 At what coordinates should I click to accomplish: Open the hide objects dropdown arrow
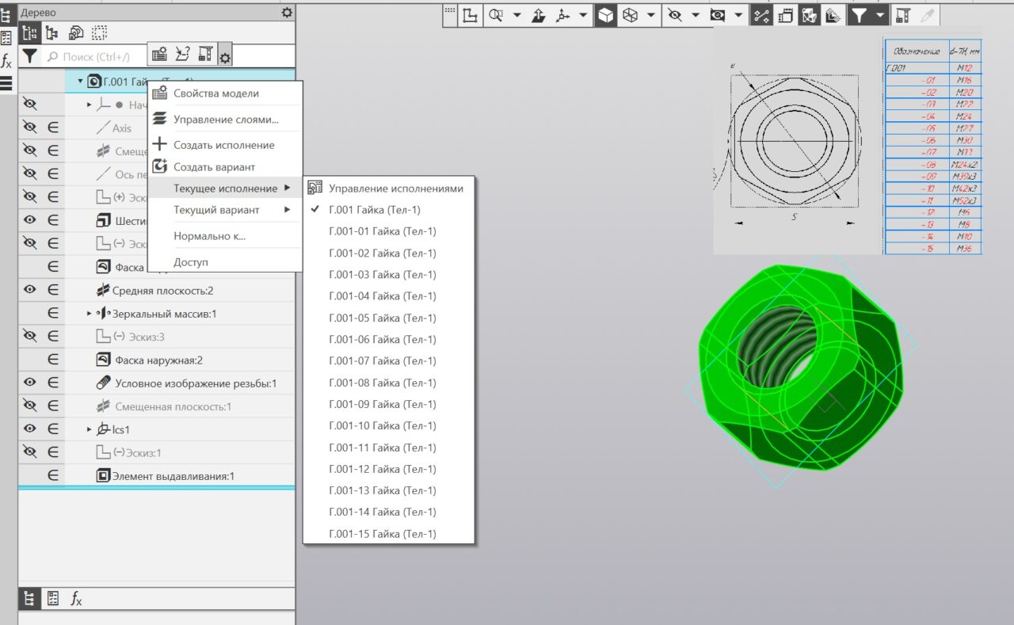click(x=695, y=15)
